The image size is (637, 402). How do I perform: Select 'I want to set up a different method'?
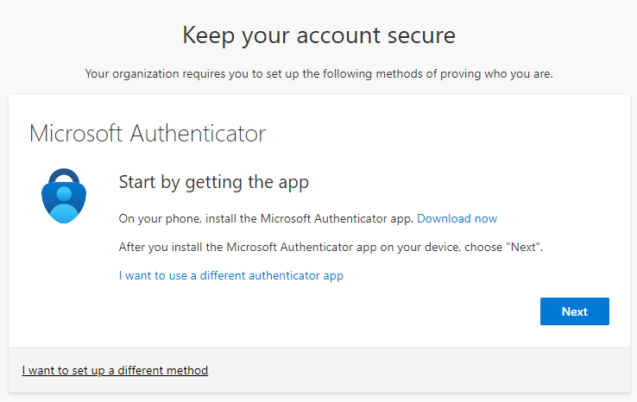[x=115, y=371]
